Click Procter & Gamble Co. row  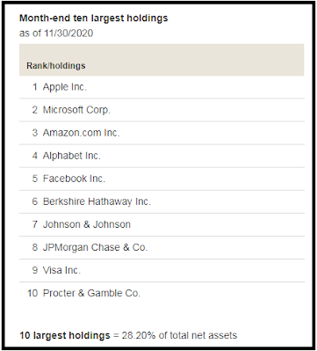point(162,293)
